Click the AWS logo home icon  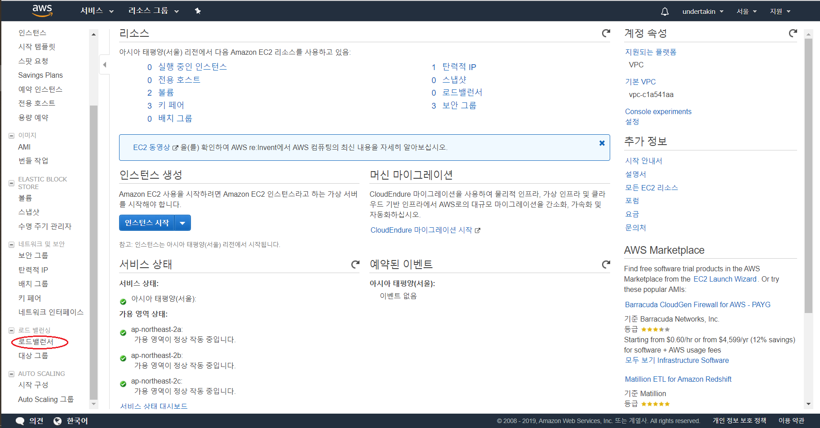pyautogui.click(x=42, y=11)
